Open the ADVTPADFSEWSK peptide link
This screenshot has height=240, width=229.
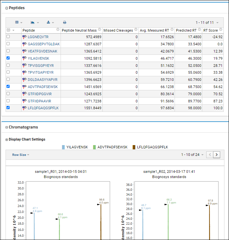pyautogui.click(x=43, y=87)
